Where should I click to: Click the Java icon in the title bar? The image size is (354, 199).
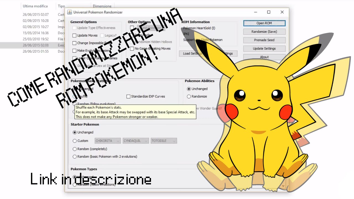click(x=69, y=12)
